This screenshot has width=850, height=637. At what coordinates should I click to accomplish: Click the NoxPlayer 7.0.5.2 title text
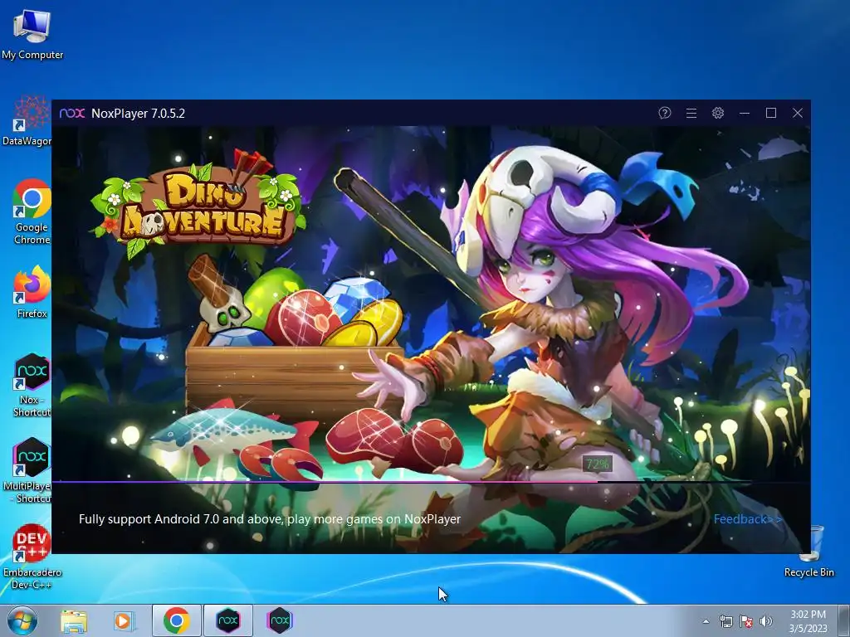point(139,113)
